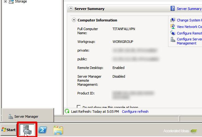Click the Remote Desktop 'Enabled' value
Viewport: 202px width, 137px height.
pyautogui.click(x=118, y=68)
